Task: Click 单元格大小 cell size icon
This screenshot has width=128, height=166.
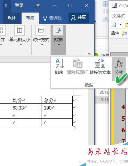Action: click(x=19, y=30)
